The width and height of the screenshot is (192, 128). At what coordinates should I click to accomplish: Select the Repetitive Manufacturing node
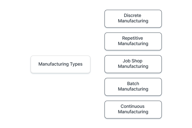pyautogui.click(x=133, y=41)
